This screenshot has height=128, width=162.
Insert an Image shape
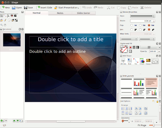(x=148, y=61)
